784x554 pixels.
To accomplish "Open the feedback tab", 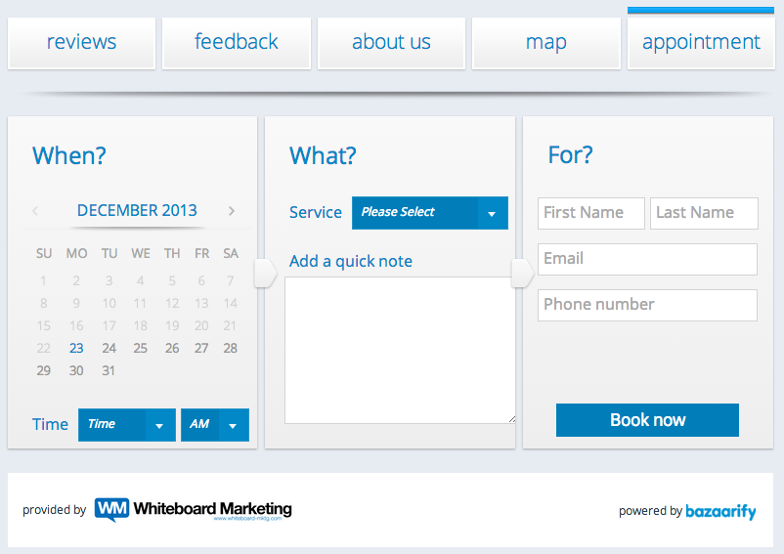I will (237, 42).
